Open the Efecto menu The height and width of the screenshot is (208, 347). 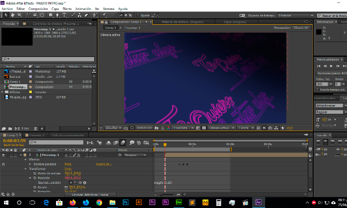[x=67, y=9]
